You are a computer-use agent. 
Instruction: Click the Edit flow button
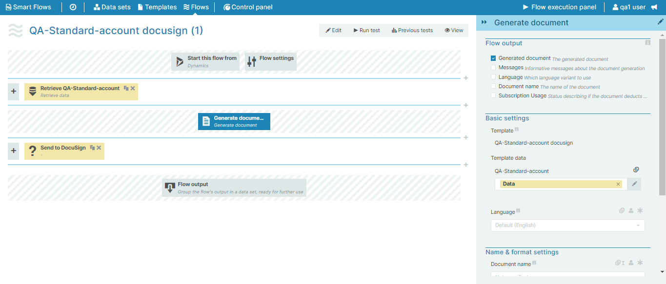coord(334,30)
